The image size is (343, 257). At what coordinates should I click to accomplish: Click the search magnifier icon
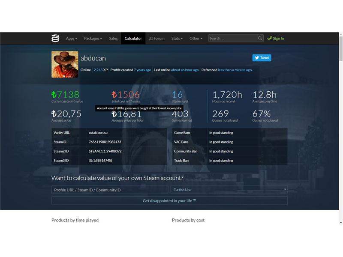click(260, 38)
